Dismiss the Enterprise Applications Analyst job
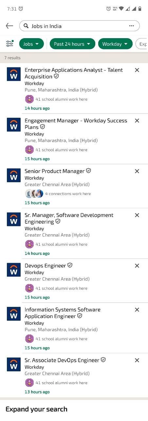Viewport: 148px width, 421px height. point(137,70)
